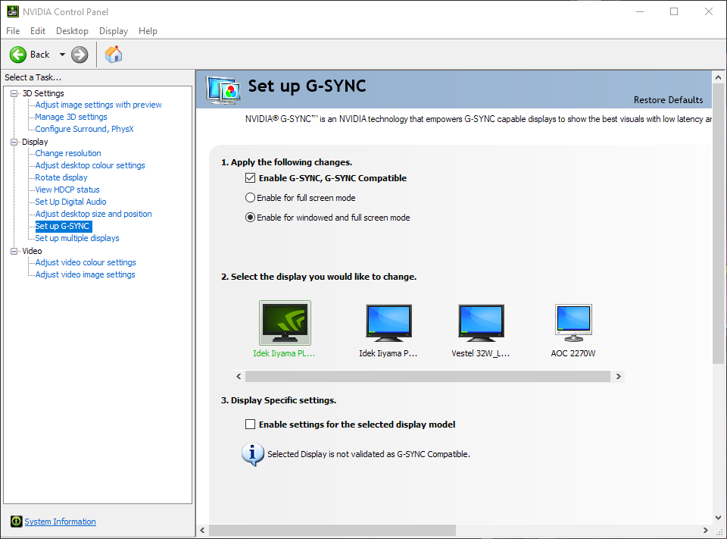Screen dimensions: 727x539
Task: Open Adjust video image settings
Action: [x=86, y=274]
